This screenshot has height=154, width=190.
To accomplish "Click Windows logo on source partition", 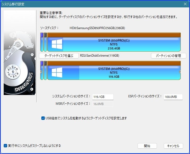I will [x=57, y=44].
